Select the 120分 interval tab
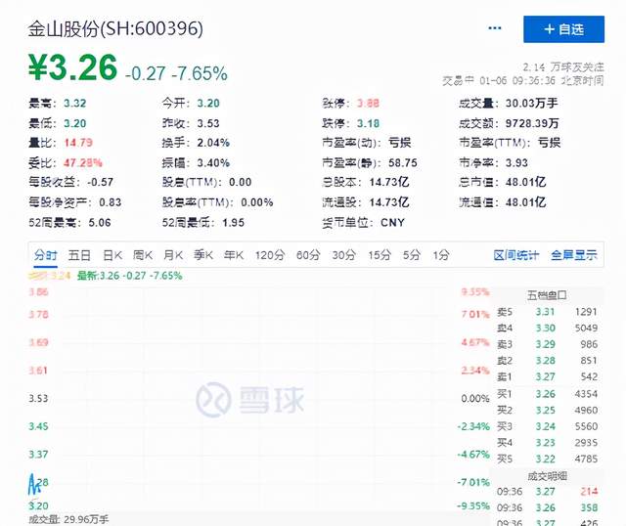The width and height of the screenshot is (626, 526). click(x=270, y=255)
